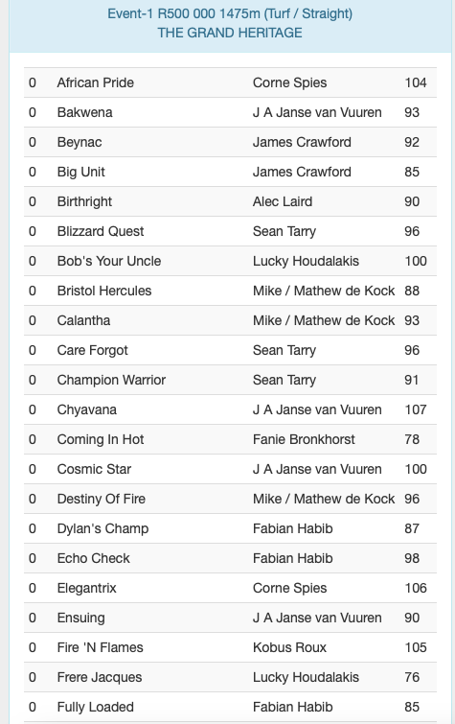455x724 pixels.
Task: Select the African Pride row
Action: [230, 82]
